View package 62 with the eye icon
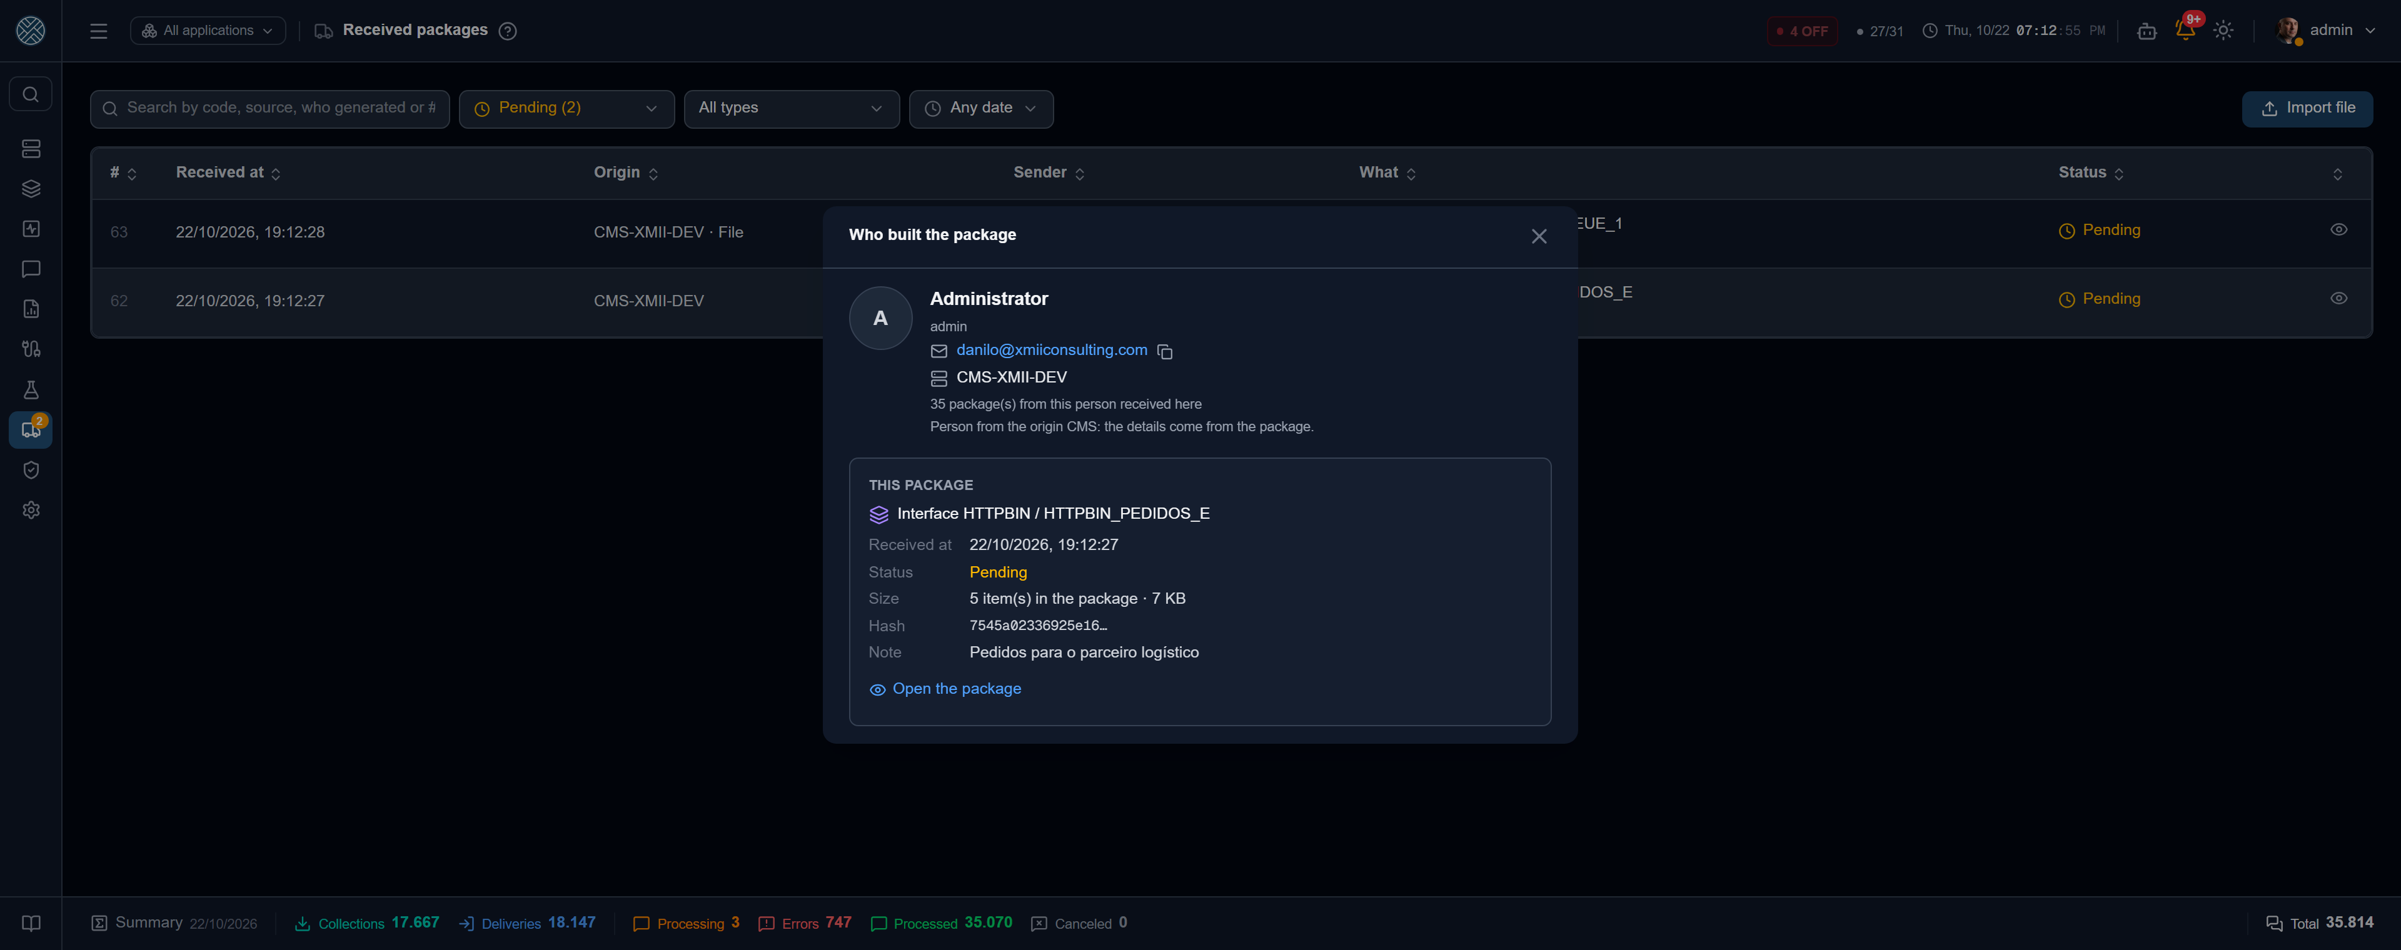 [2338, 299]
